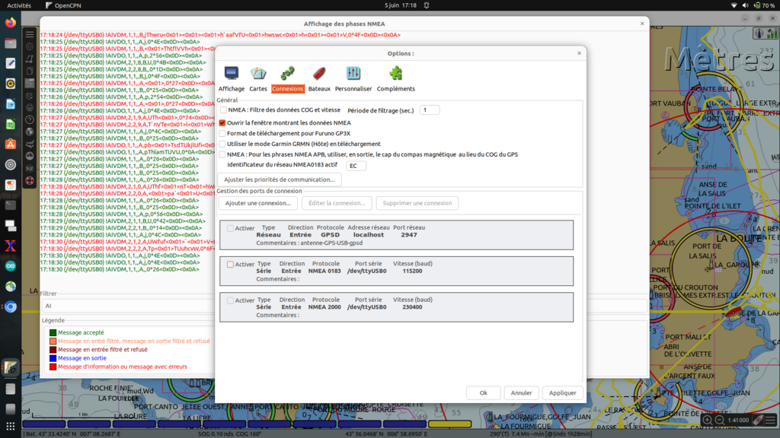The height and width of the screenshot is (438, 780).
Task: Click 'Ajouter une connexion...' button
Action: (x=257, y=203)
